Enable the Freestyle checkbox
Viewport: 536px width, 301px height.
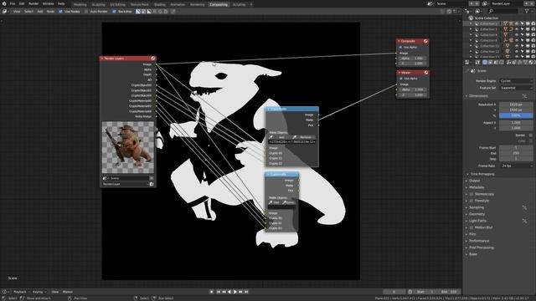coord(472,201)
